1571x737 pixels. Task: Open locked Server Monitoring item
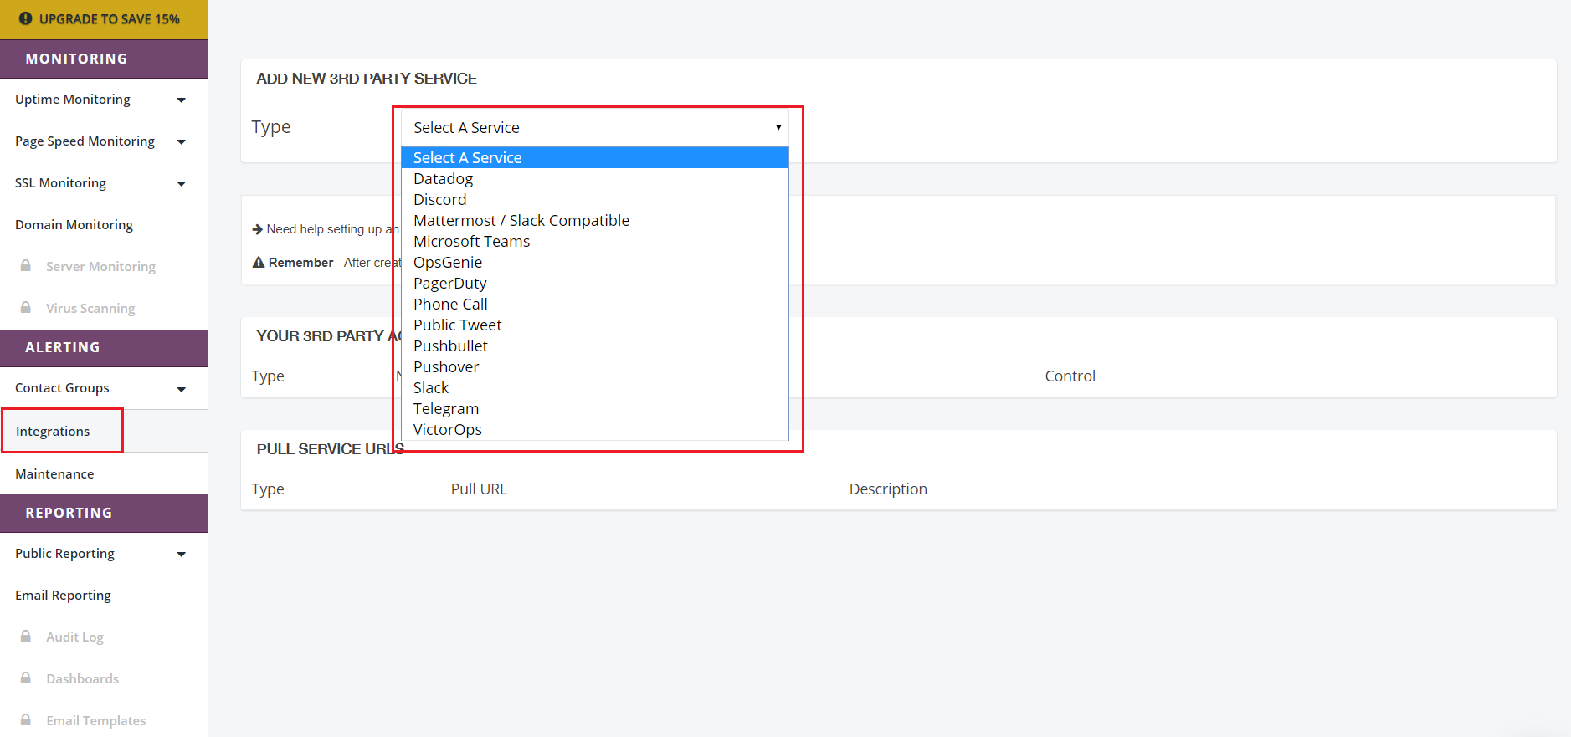click(x=100, y=267)
